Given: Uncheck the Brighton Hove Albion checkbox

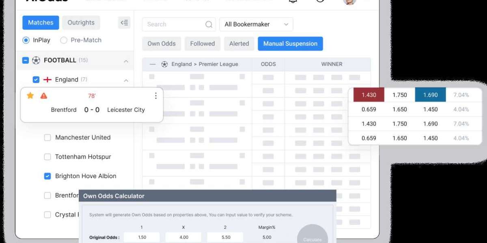Looking at the screenshot, I should (x=47, y=176).
